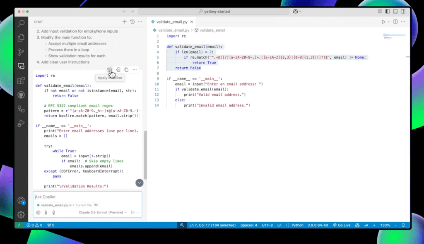The height and width of the screenshot is (244, 424).
Task: Click zoom magnifier in status bar
Action: point(182,225)
